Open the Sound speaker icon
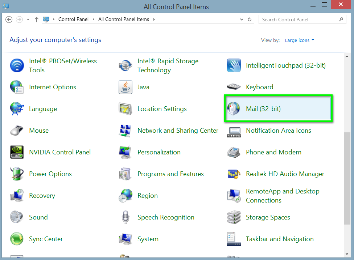Screen dimensions: 354x260 [17, 217]
